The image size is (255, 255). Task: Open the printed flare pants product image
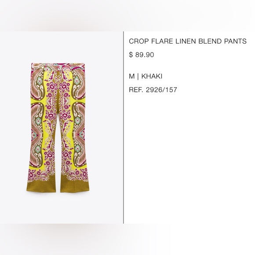click(58, 128)
